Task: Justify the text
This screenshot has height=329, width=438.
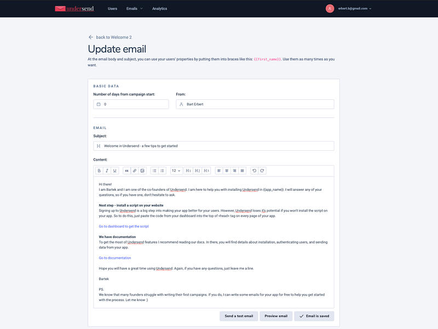Action: 243,171
